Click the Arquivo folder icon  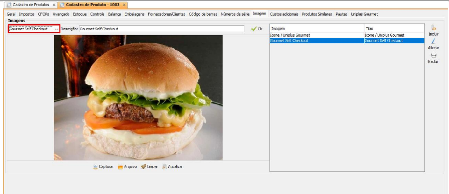tap(120, 167)
